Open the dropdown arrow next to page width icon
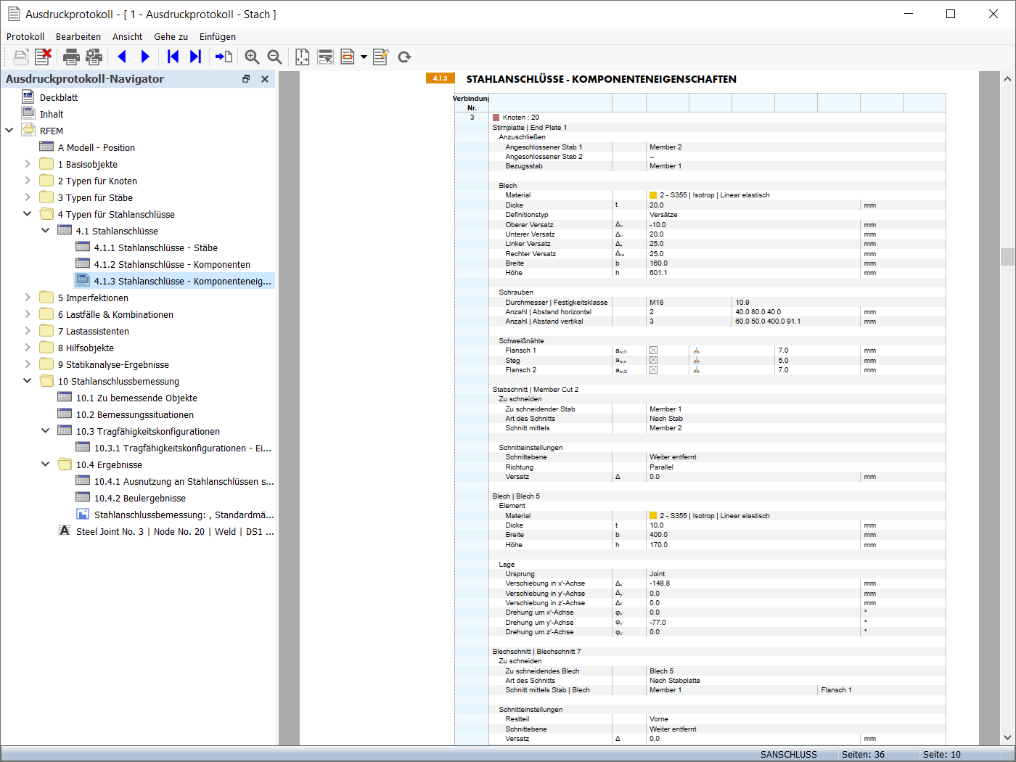 [x=364, y=57]
